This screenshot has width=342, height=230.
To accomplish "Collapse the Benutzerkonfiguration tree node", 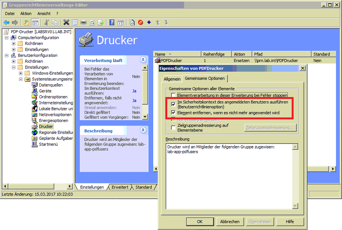I will coord(8,56).
